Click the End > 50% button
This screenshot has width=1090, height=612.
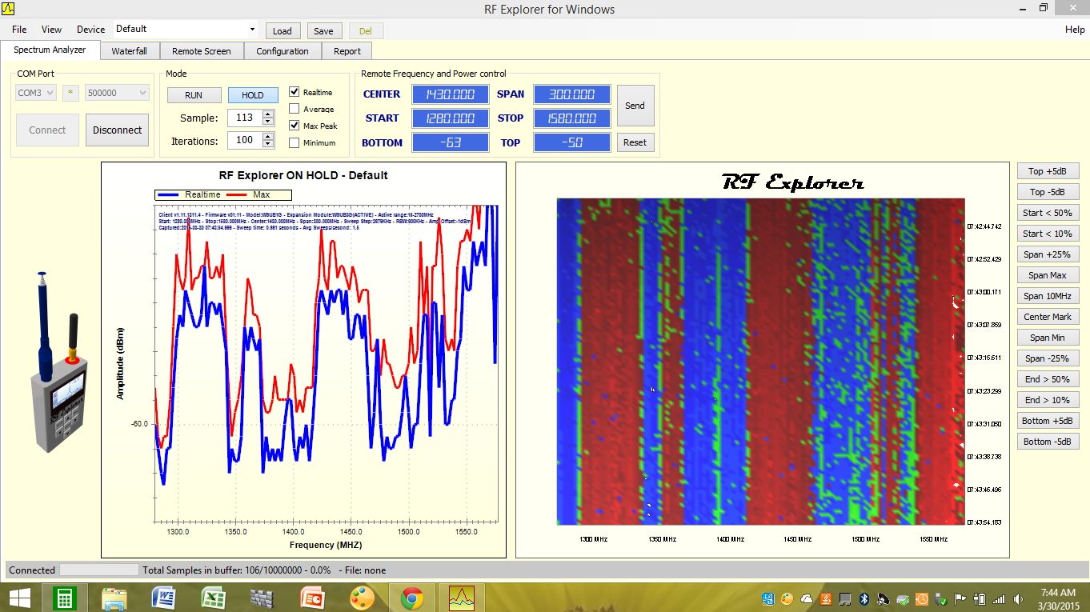1048,379
